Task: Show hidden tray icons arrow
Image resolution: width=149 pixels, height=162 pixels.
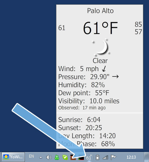Action: click(x=41, y=157)
